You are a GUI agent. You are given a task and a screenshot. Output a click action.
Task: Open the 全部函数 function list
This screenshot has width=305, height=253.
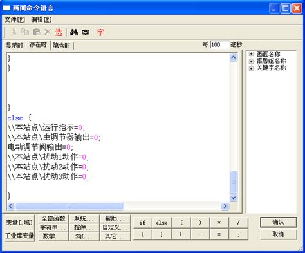[53, 219]
